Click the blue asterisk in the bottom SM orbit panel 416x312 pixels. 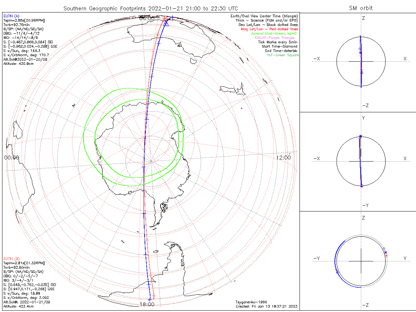click(385, 252)
